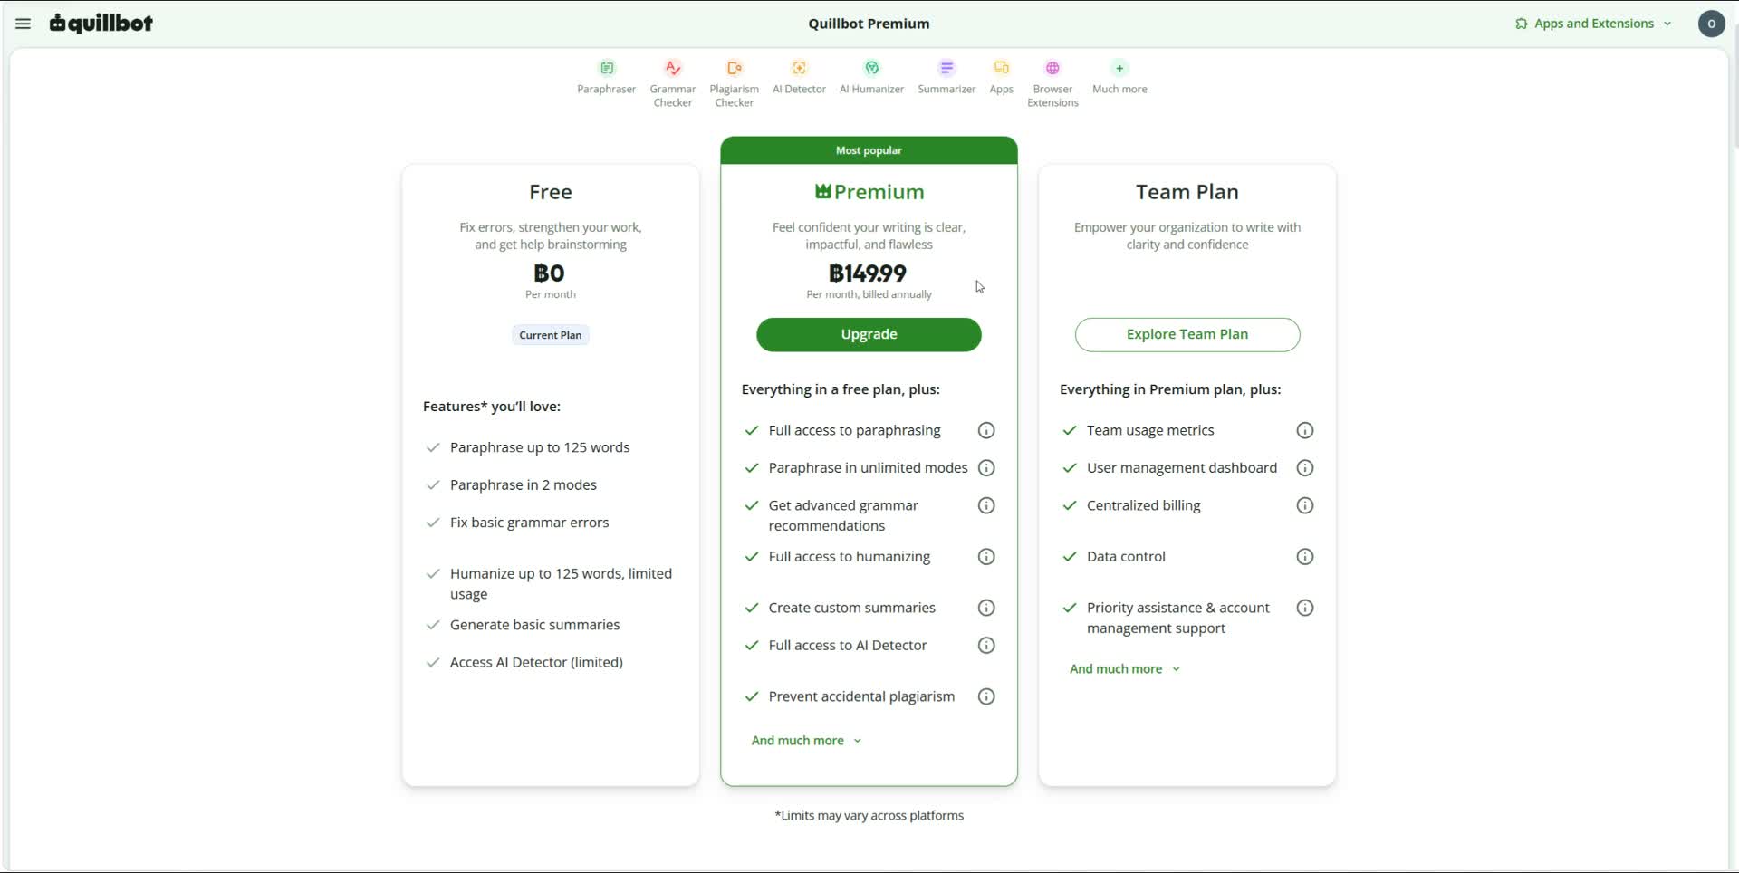The height and width of the screenshot is (873, 1739).
Task: Launch the AI Detector tool
Action: [x=799, y=77]
